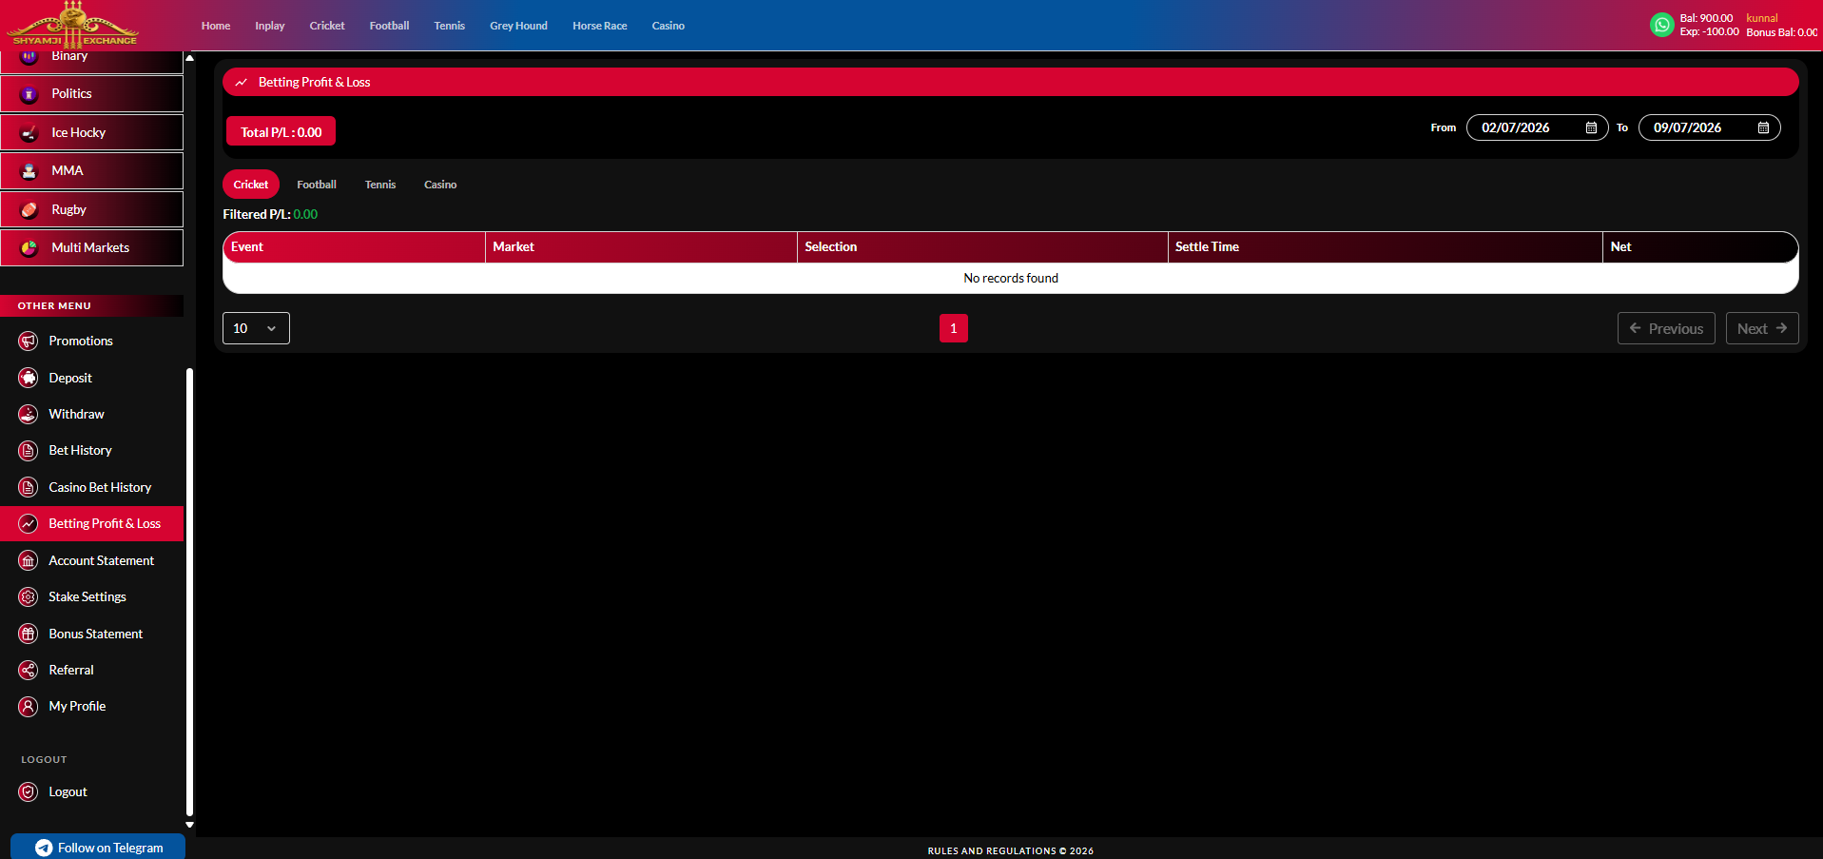Image resolution: width=1823 pixels, height=859 pixels.
Task: Switch to the Football filter tab
Action: (x=317, y=185)
